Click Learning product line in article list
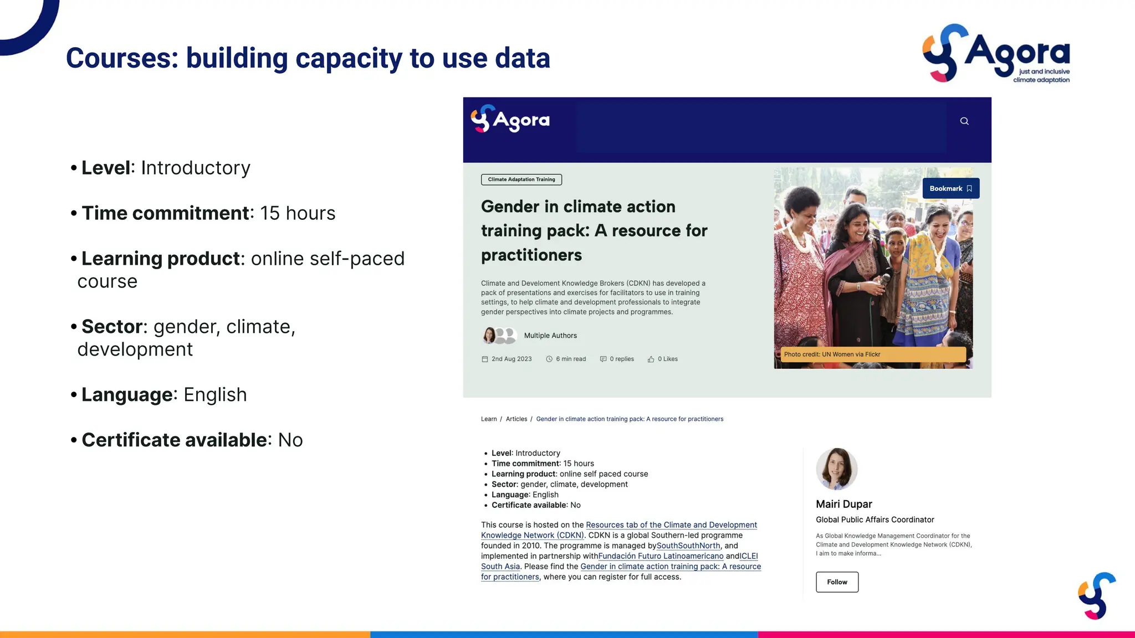 [570, 474]
